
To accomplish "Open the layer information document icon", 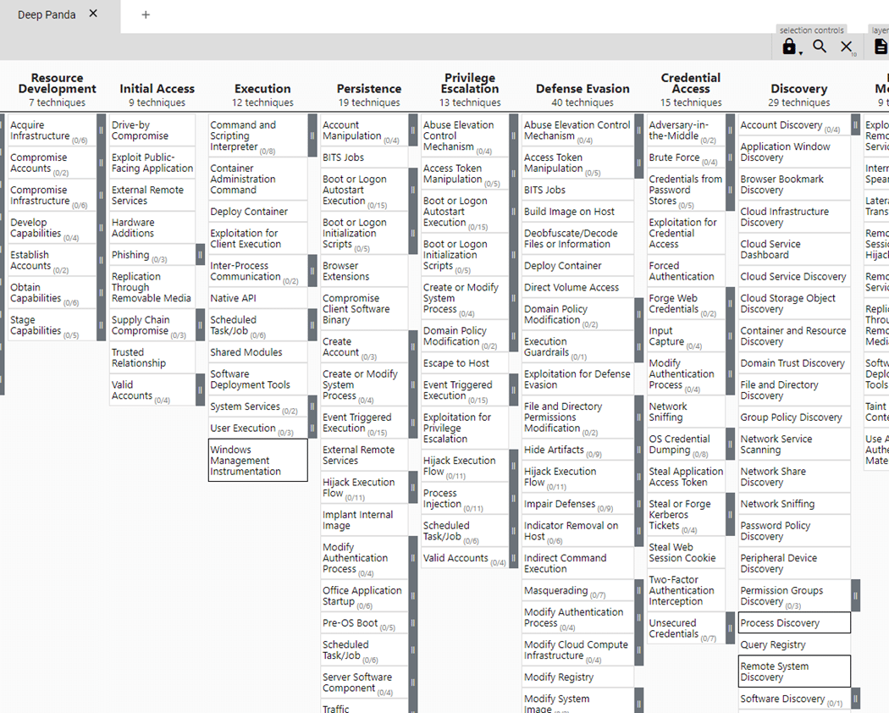I will (x=881, y=47).
